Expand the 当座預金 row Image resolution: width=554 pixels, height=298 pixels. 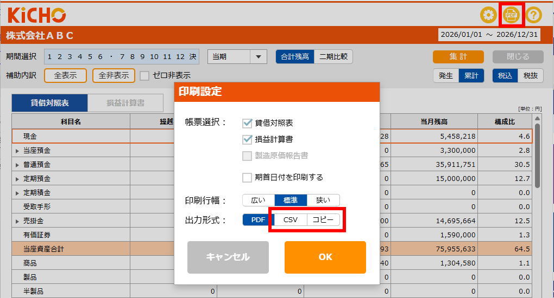(17, 151)
